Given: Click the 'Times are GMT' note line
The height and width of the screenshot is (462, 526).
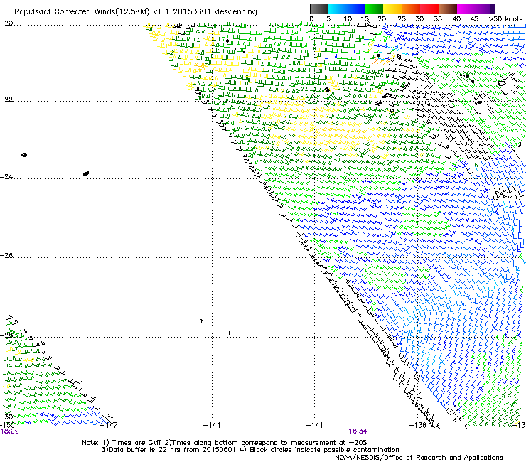Looking at the screenshot, I should [x=225, y=443].
